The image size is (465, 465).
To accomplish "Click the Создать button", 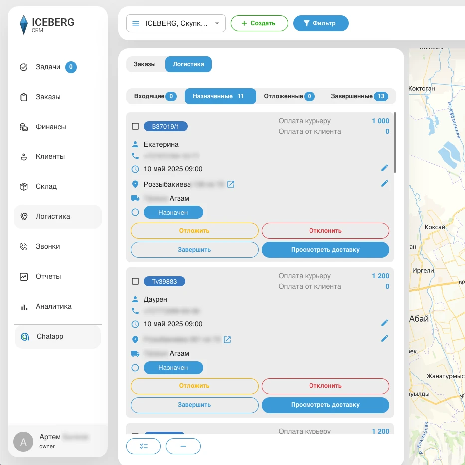I will [x=259, y=23].
